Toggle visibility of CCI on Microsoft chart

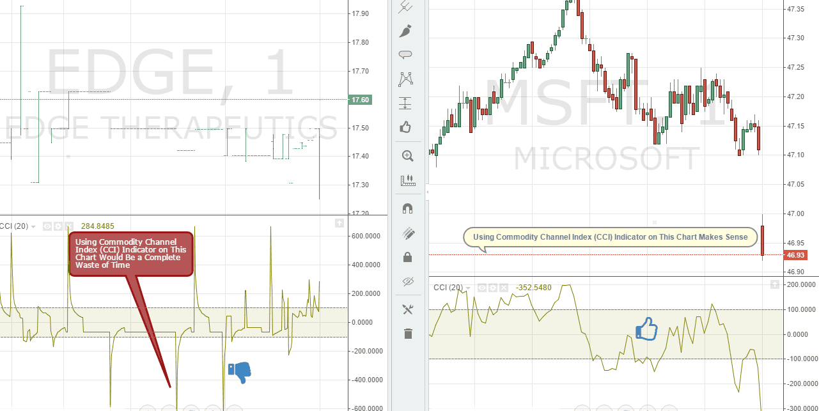481,288
